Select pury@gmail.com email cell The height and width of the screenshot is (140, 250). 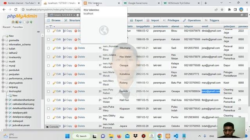coord(211,91)
